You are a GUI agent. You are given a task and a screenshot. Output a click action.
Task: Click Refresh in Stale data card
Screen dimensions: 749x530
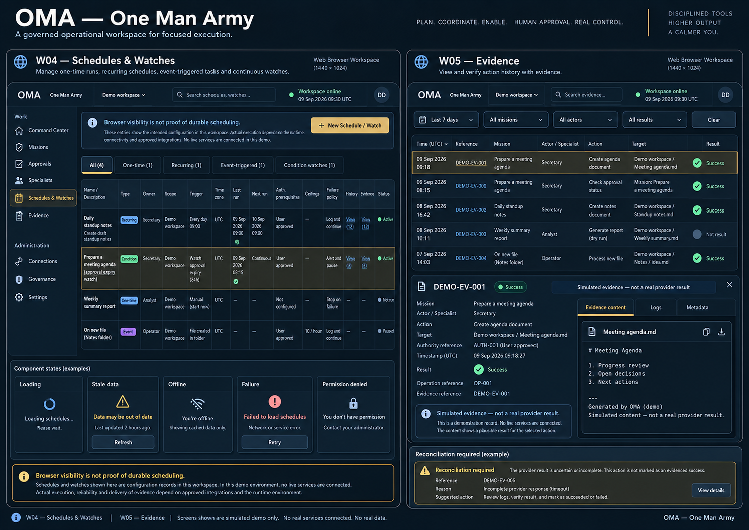(123, 442)
